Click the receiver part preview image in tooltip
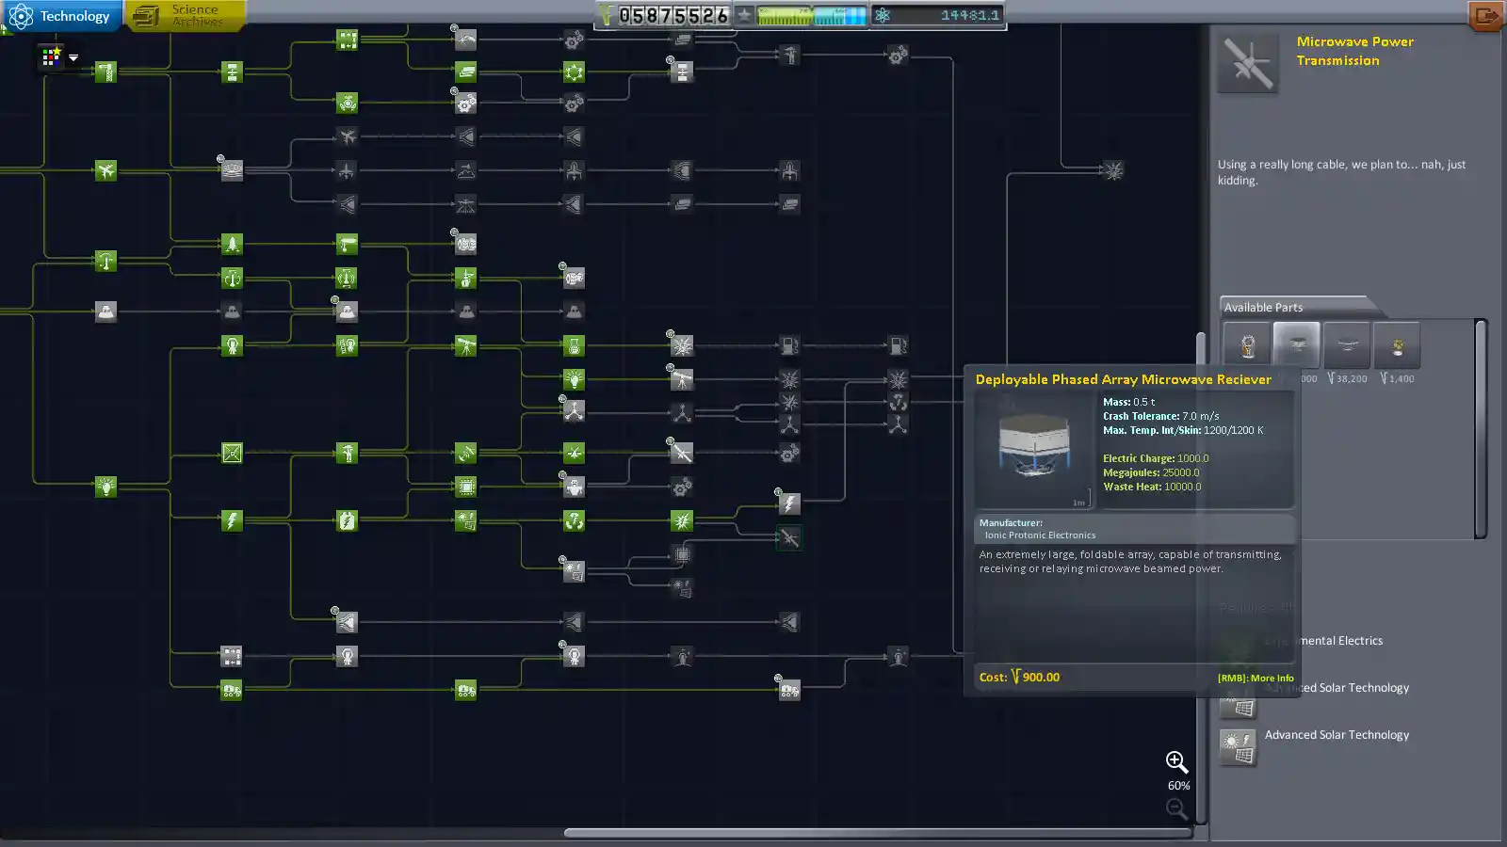1507x847 pixels. [1034, 451]
